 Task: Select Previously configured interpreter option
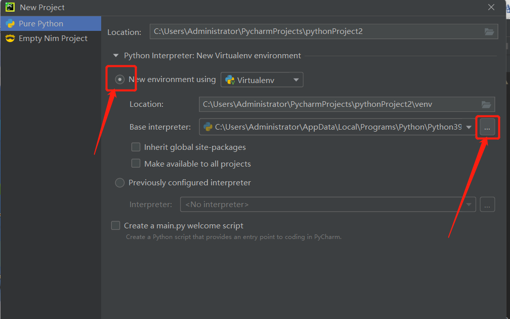click(120, 183)
